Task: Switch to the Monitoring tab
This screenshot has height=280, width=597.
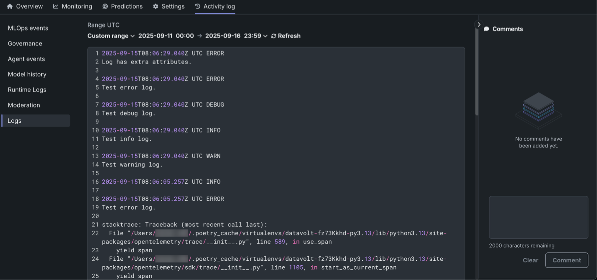Action: click(x=77, y=6)
